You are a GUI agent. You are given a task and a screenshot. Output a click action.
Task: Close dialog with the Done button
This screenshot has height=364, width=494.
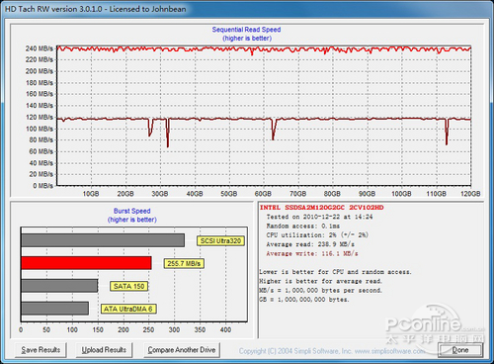pos(460,350)
